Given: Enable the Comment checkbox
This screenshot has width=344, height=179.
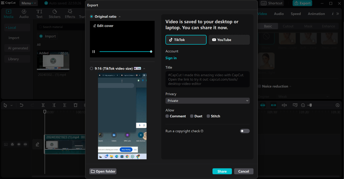Looking at the screenshot, I should (167, 116).
